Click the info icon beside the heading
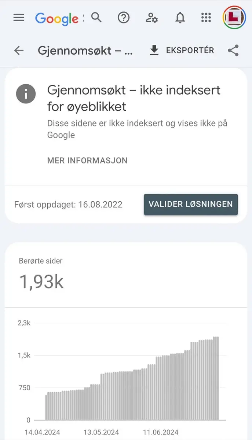The image size is (252, 440). click(26, 93)
